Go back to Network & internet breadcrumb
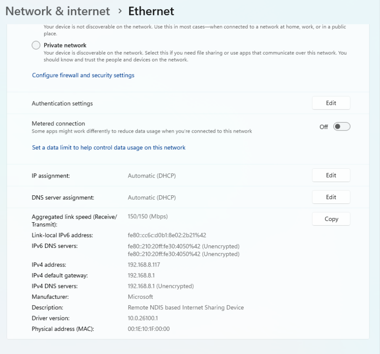 click(57, 11)
